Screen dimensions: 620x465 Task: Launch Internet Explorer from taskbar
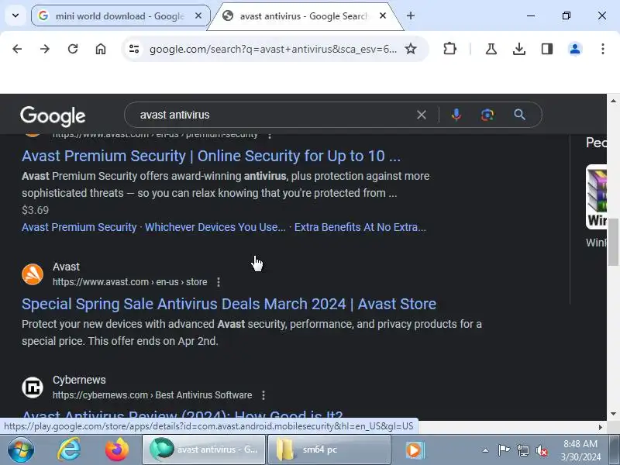69,450
